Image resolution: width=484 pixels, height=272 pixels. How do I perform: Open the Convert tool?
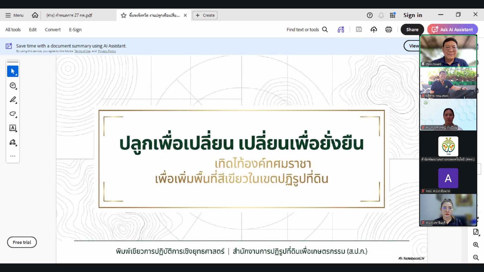coord(53,29)
